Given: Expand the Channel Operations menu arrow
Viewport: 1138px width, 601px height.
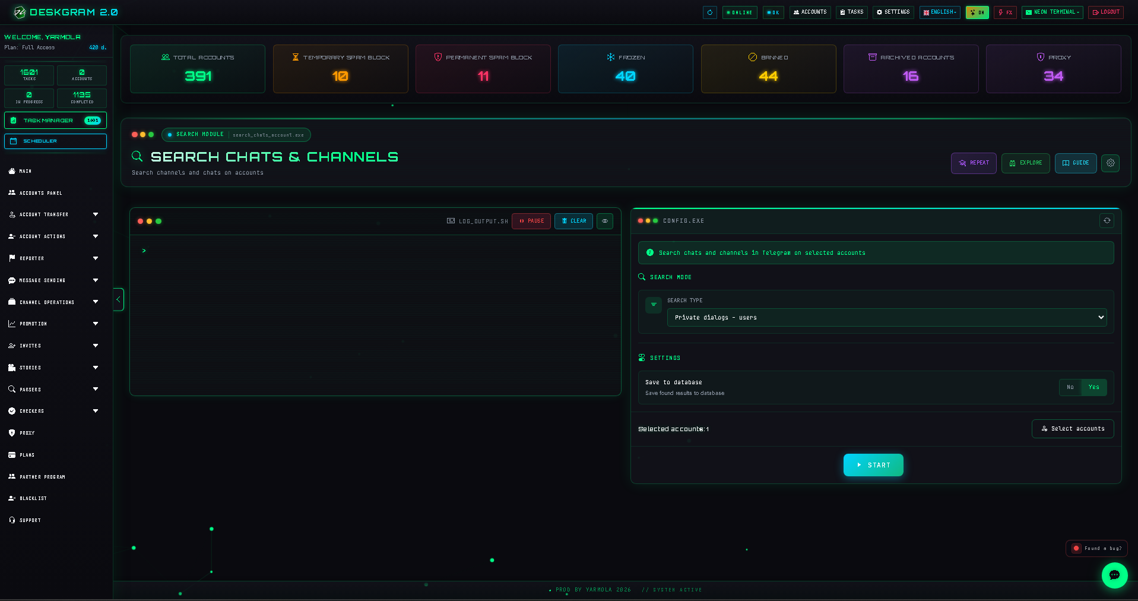Looking at the screenshot, I should click(96, 302).
